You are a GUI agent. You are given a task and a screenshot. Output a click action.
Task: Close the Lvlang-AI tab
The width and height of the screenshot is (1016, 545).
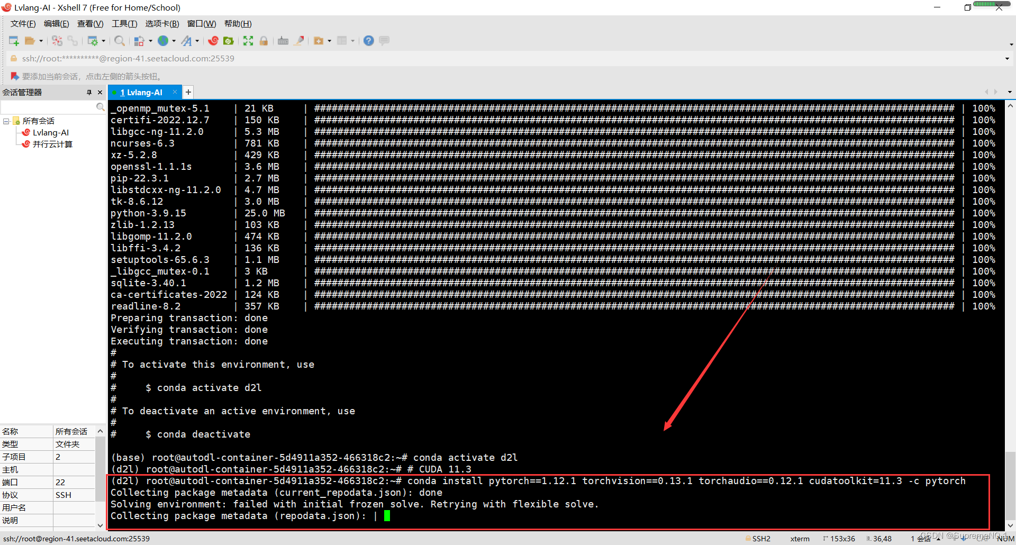[x=175, y=92]
